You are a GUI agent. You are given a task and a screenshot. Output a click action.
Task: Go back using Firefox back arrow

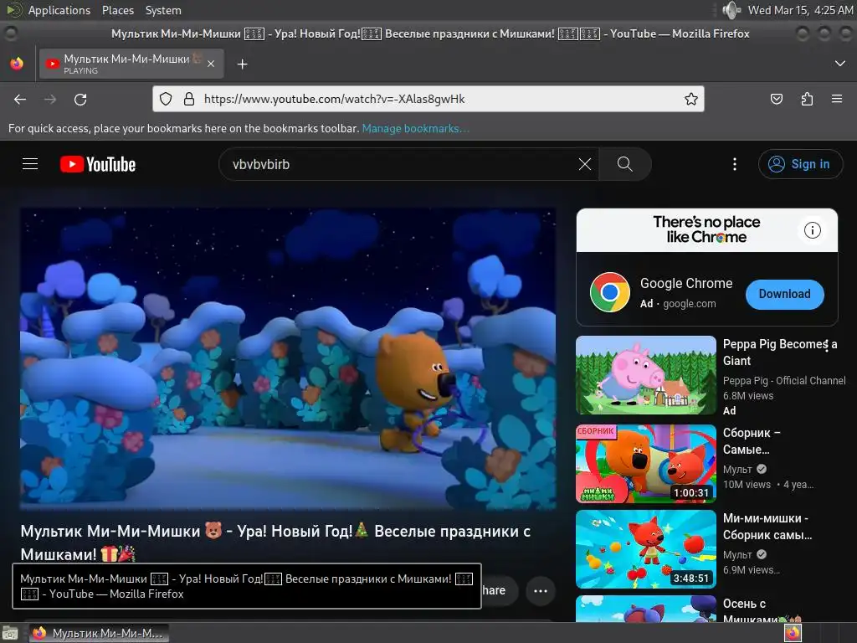tap(20, 99)
